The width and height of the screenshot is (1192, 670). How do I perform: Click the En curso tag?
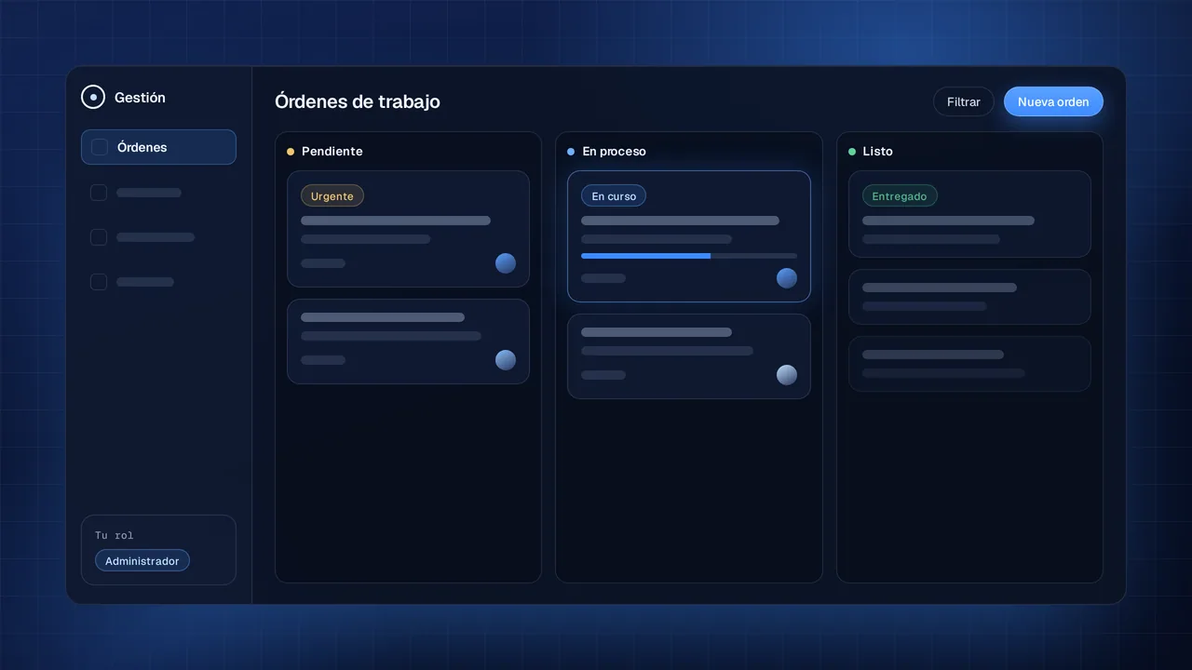tap(614, 196)
